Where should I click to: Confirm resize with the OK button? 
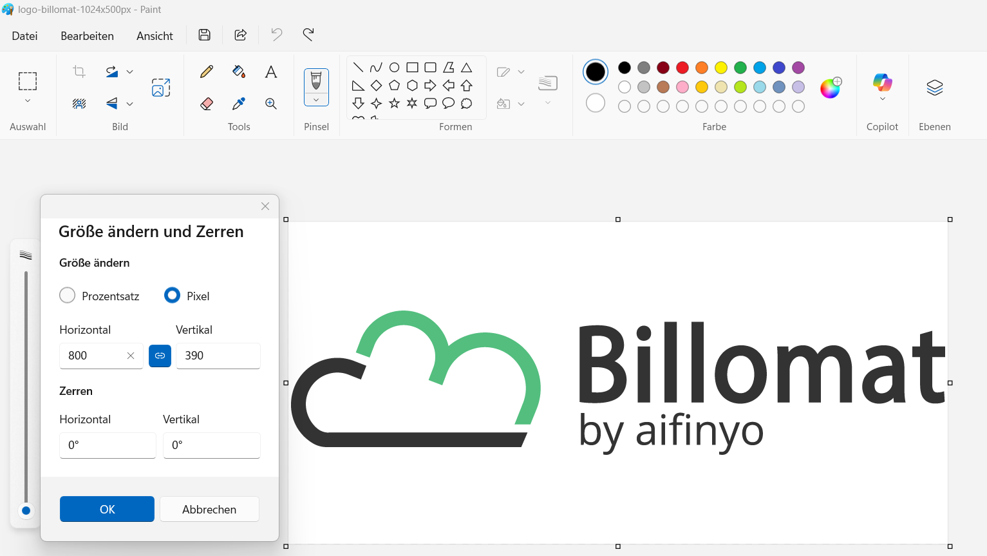pyautogui.click(x=107, y=509)
